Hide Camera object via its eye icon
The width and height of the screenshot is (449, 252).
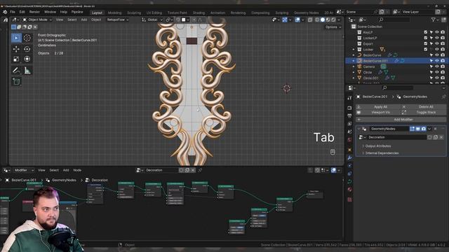(x=437, y=66)
